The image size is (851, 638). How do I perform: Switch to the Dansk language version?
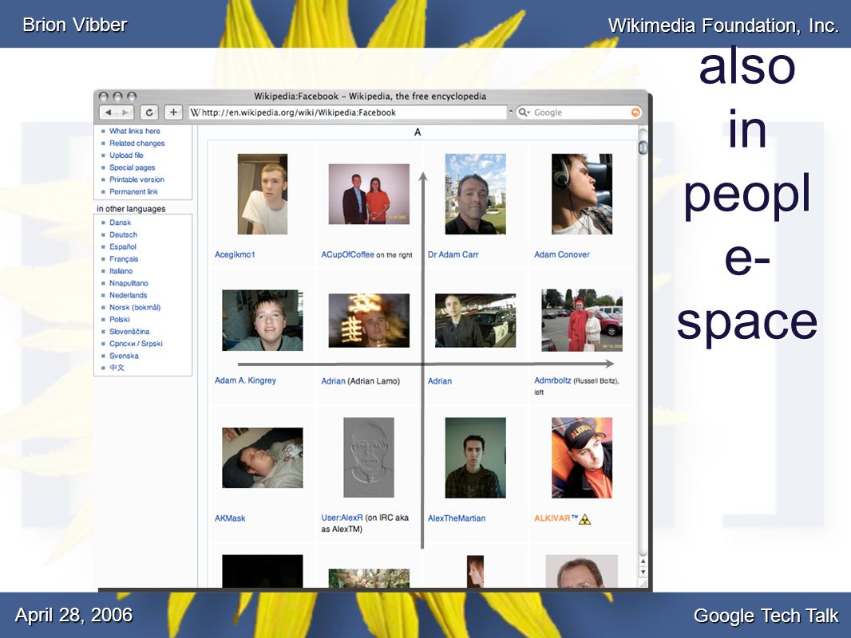(120, 223)
